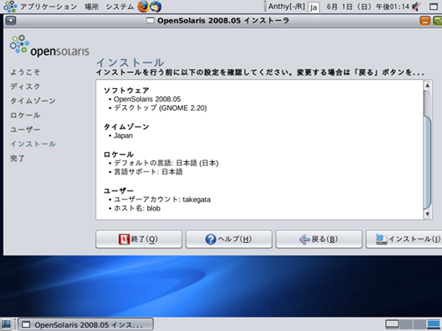442x331 pixels.
Task: Click the 'ユーザーアカウント: takegata' line
Action: coord(162,200)
